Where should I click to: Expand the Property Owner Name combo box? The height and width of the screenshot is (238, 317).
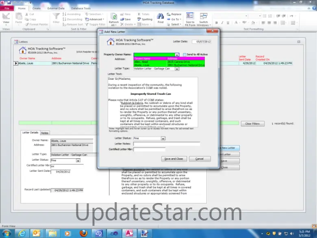click(177, 55)
